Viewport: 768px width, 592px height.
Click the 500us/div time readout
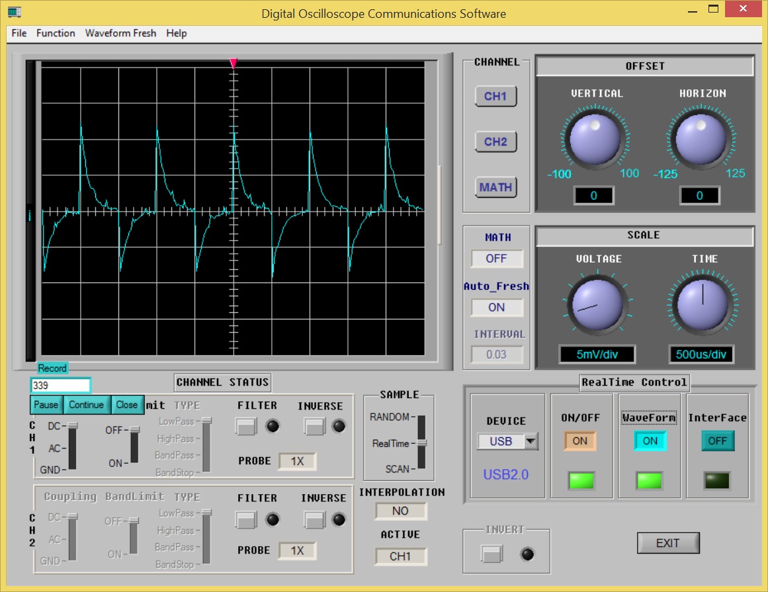[701, 355]
